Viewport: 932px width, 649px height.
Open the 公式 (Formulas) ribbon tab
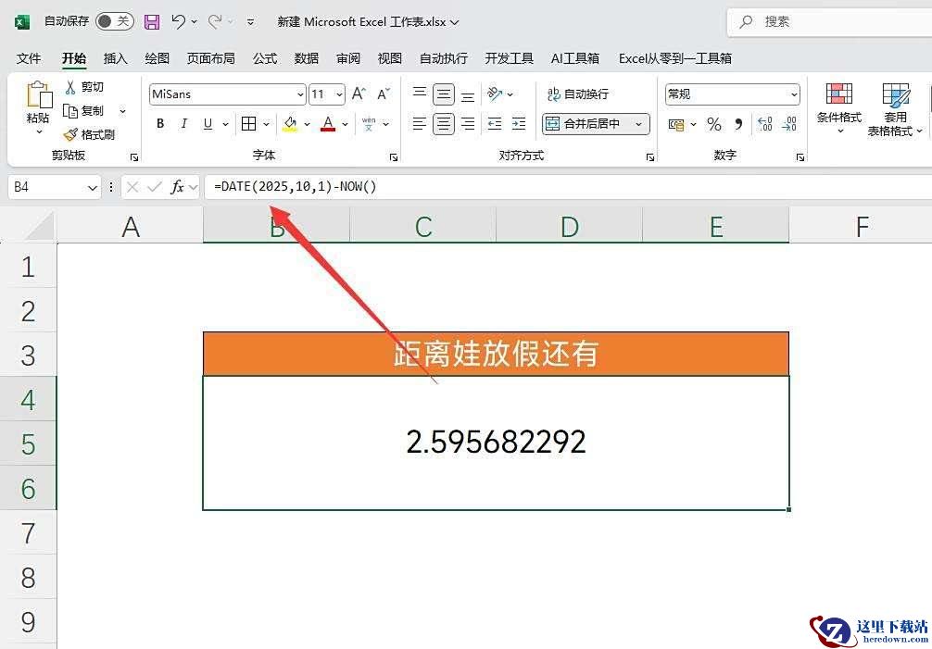click(x=265, y=58)
